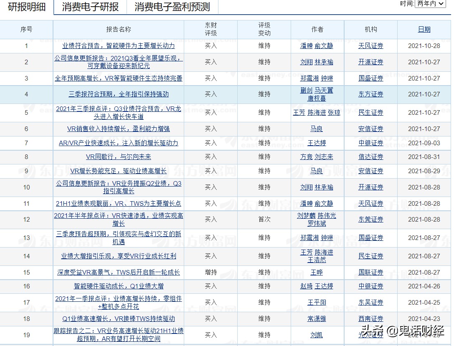
Task: Click the 增持 rating in row 15
Action: (211, 273)
